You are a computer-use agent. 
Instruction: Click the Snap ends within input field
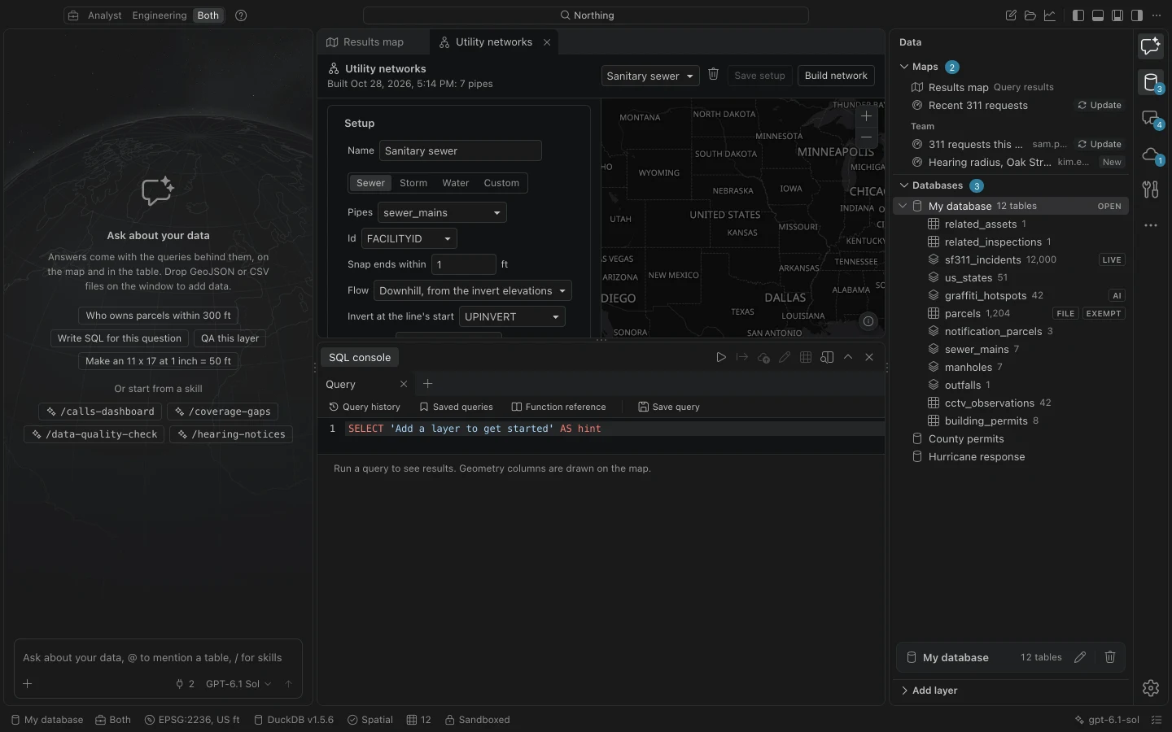pyautogui.click(x=463, y=264)
